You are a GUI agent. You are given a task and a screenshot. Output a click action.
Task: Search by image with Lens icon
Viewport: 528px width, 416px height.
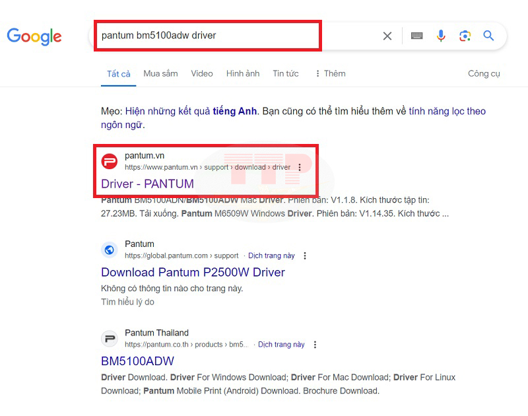(465, 36)
